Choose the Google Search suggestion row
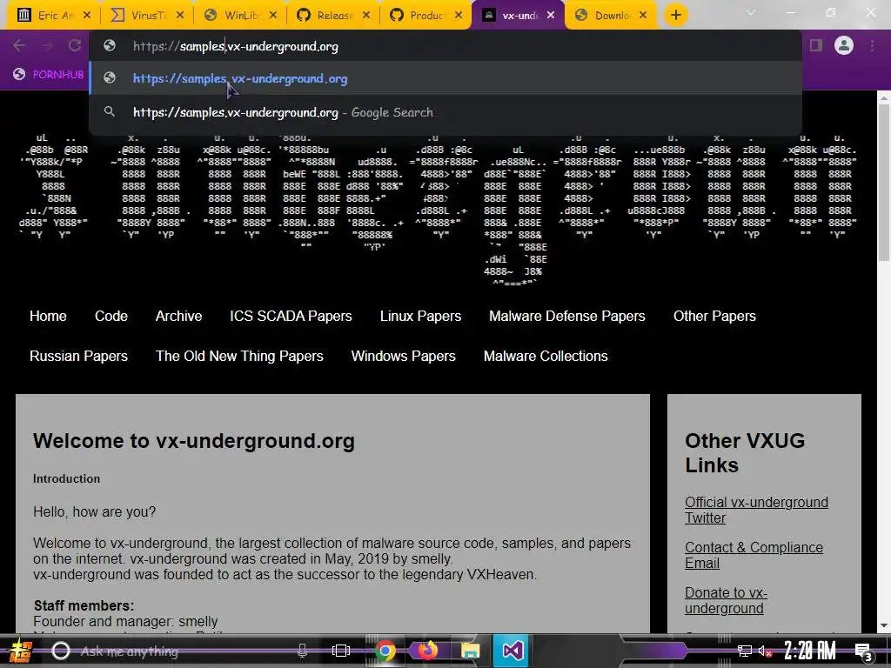Image resolution: width=891 pixels, height=668 pixels. point(445,112)
